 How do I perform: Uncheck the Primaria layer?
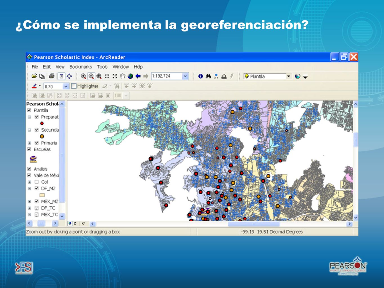[36, 143]
